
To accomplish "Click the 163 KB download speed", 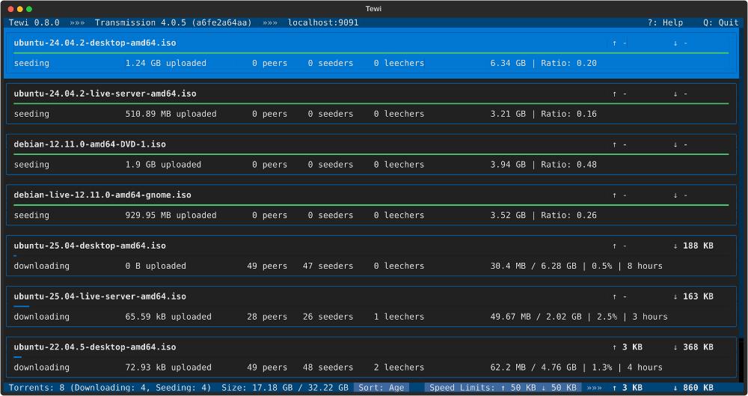I will coord(693,296).
